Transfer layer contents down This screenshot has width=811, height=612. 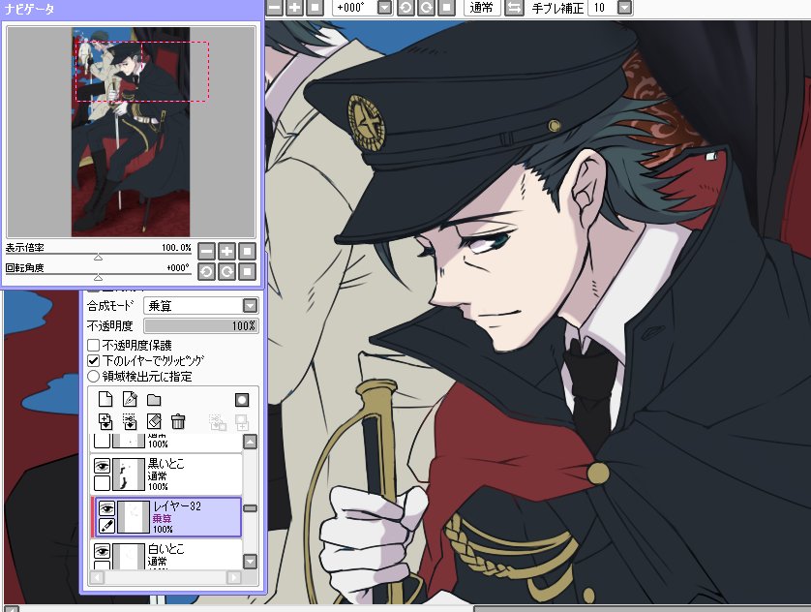(x=105, y=421)
